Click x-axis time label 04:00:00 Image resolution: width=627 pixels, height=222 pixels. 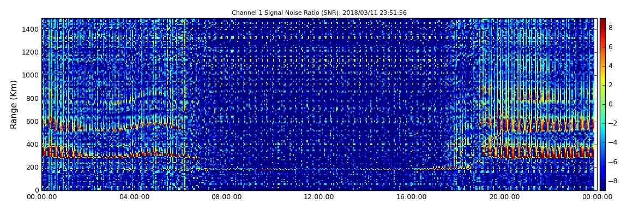pyautogui.click(x=134, y=197)
